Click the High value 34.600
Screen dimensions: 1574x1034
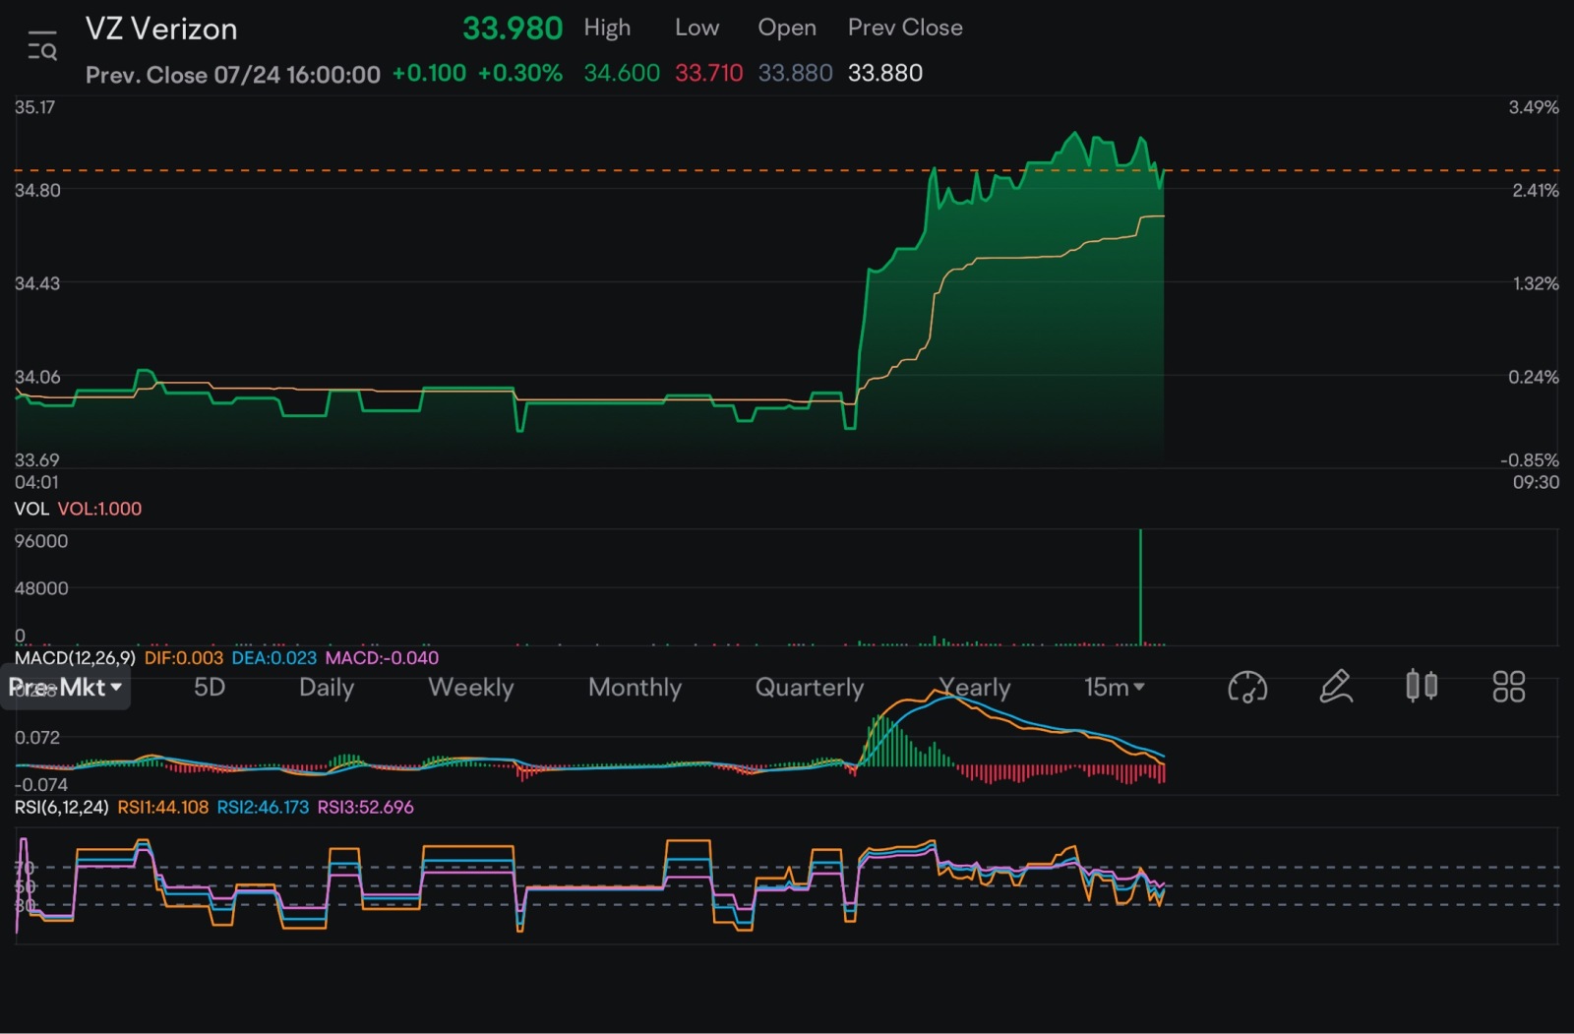tap(622, 73)
